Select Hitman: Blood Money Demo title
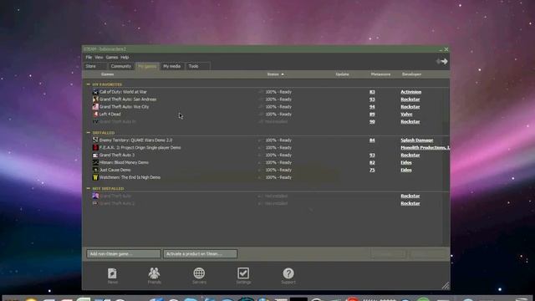 (x=124, y=163)
